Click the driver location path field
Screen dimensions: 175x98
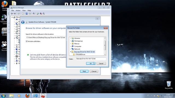coord(46,38)
